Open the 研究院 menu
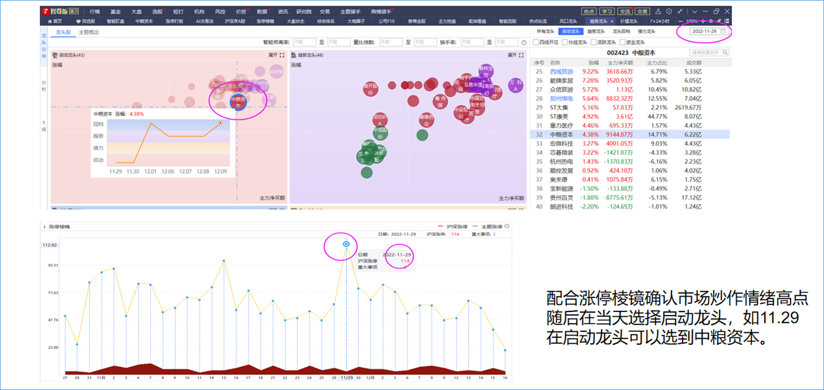The image size is (824, 390). [303, 12]
